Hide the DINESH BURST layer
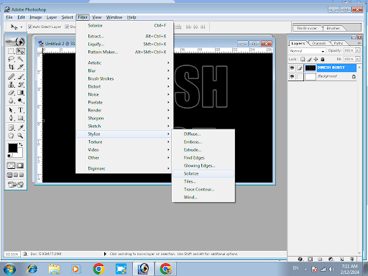The image size is (368, 276). [292, 68]
